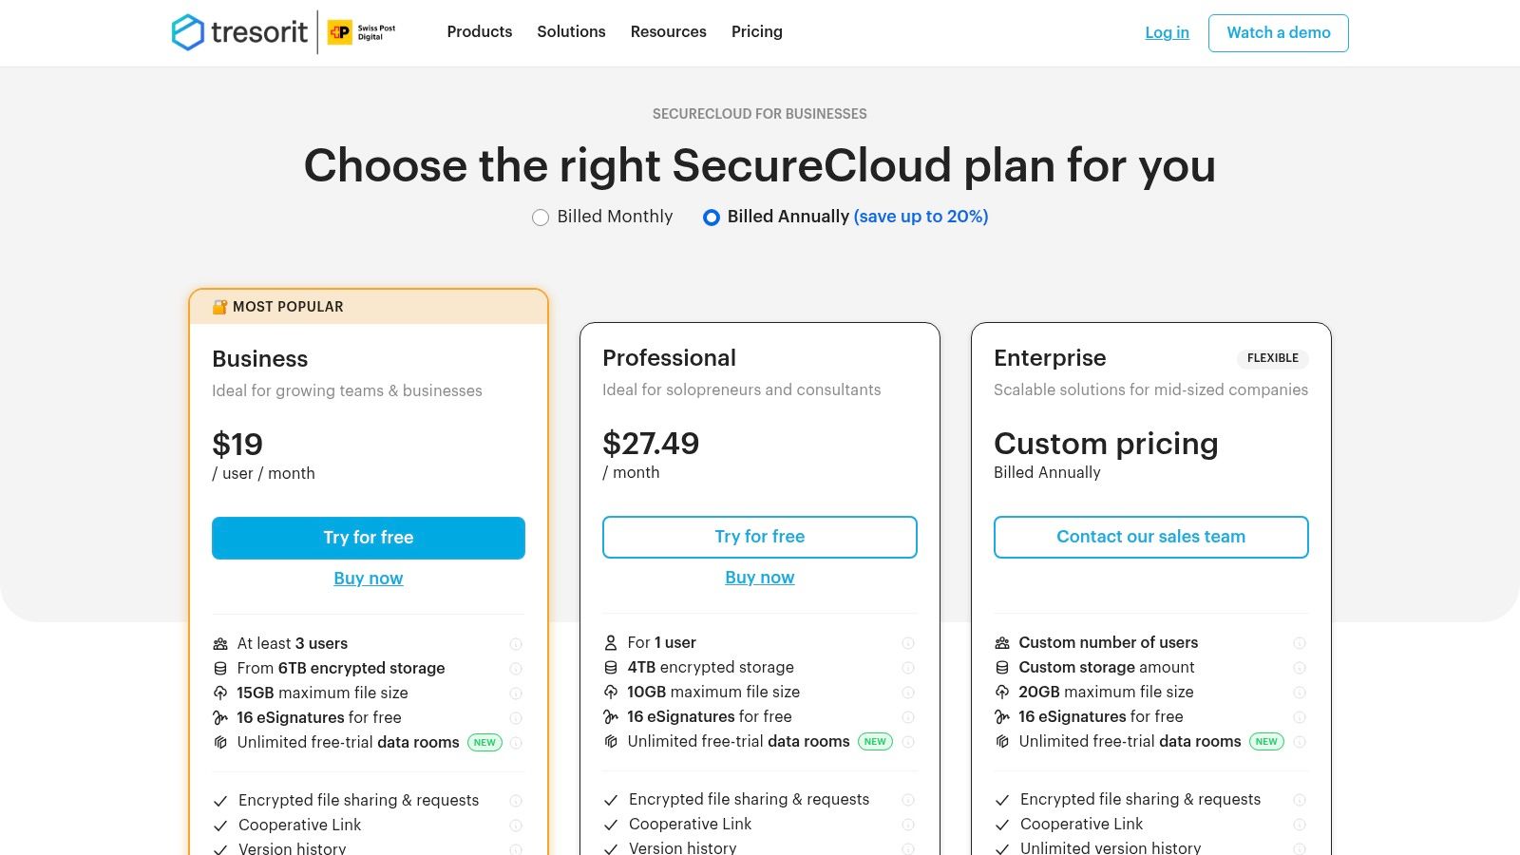Expand the Resources navigation menu
The image size is (1520, 855).
pyautogui.click(x=668, y=31)
